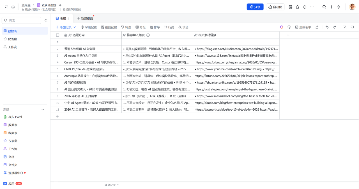Click the blue 分享 button
359x189 pixels.
coord(255,7)
